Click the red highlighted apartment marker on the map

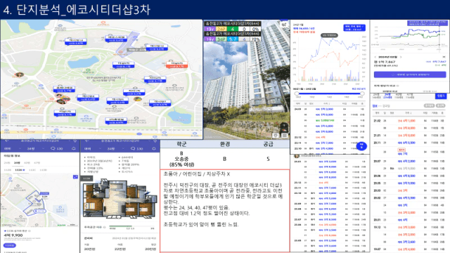176,65
